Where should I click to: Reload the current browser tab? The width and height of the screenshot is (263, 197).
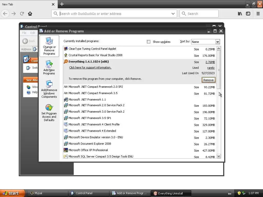pos(22,14)
